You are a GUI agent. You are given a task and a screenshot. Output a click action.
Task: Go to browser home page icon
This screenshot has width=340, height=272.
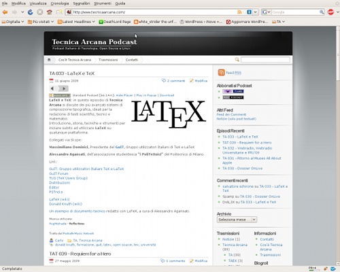point(50,12)
